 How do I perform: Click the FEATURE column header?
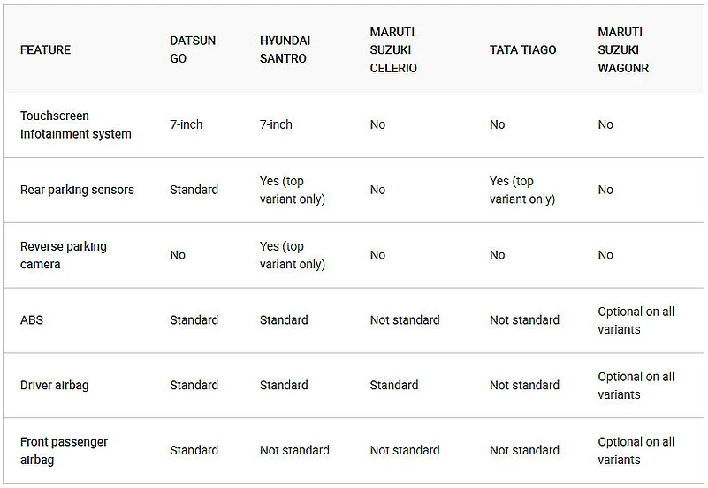click(46, 50)
